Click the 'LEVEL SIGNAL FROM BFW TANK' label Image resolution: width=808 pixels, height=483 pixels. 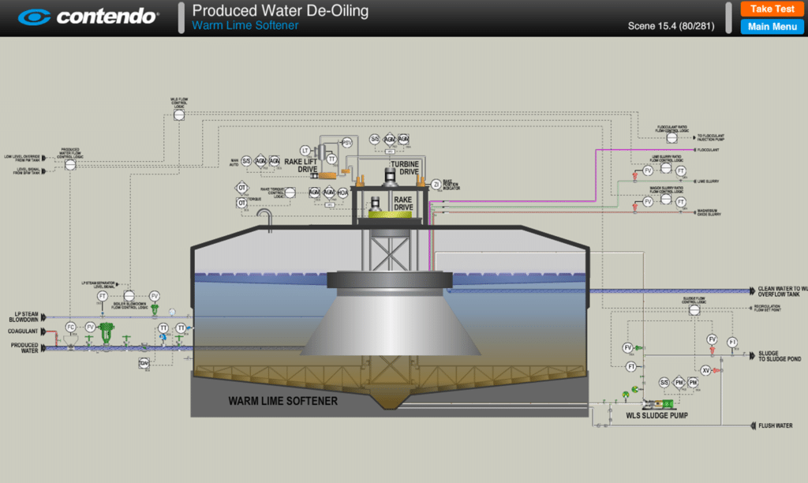(28, 170)
